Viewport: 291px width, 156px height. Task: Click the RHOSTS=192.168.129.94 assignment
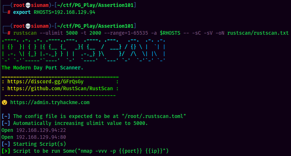(x=65, y=12)
